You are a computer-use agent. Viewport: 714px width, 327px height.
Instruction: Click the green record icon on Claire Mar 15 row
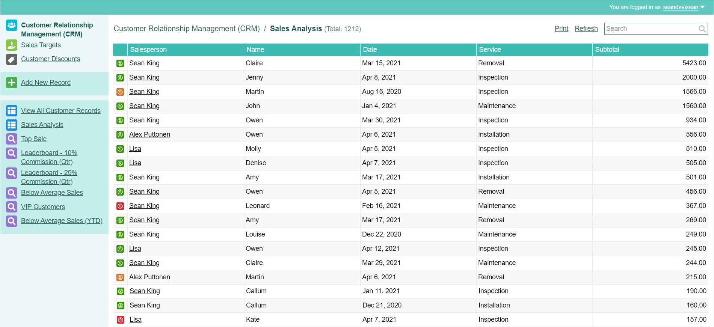point(120,63)
